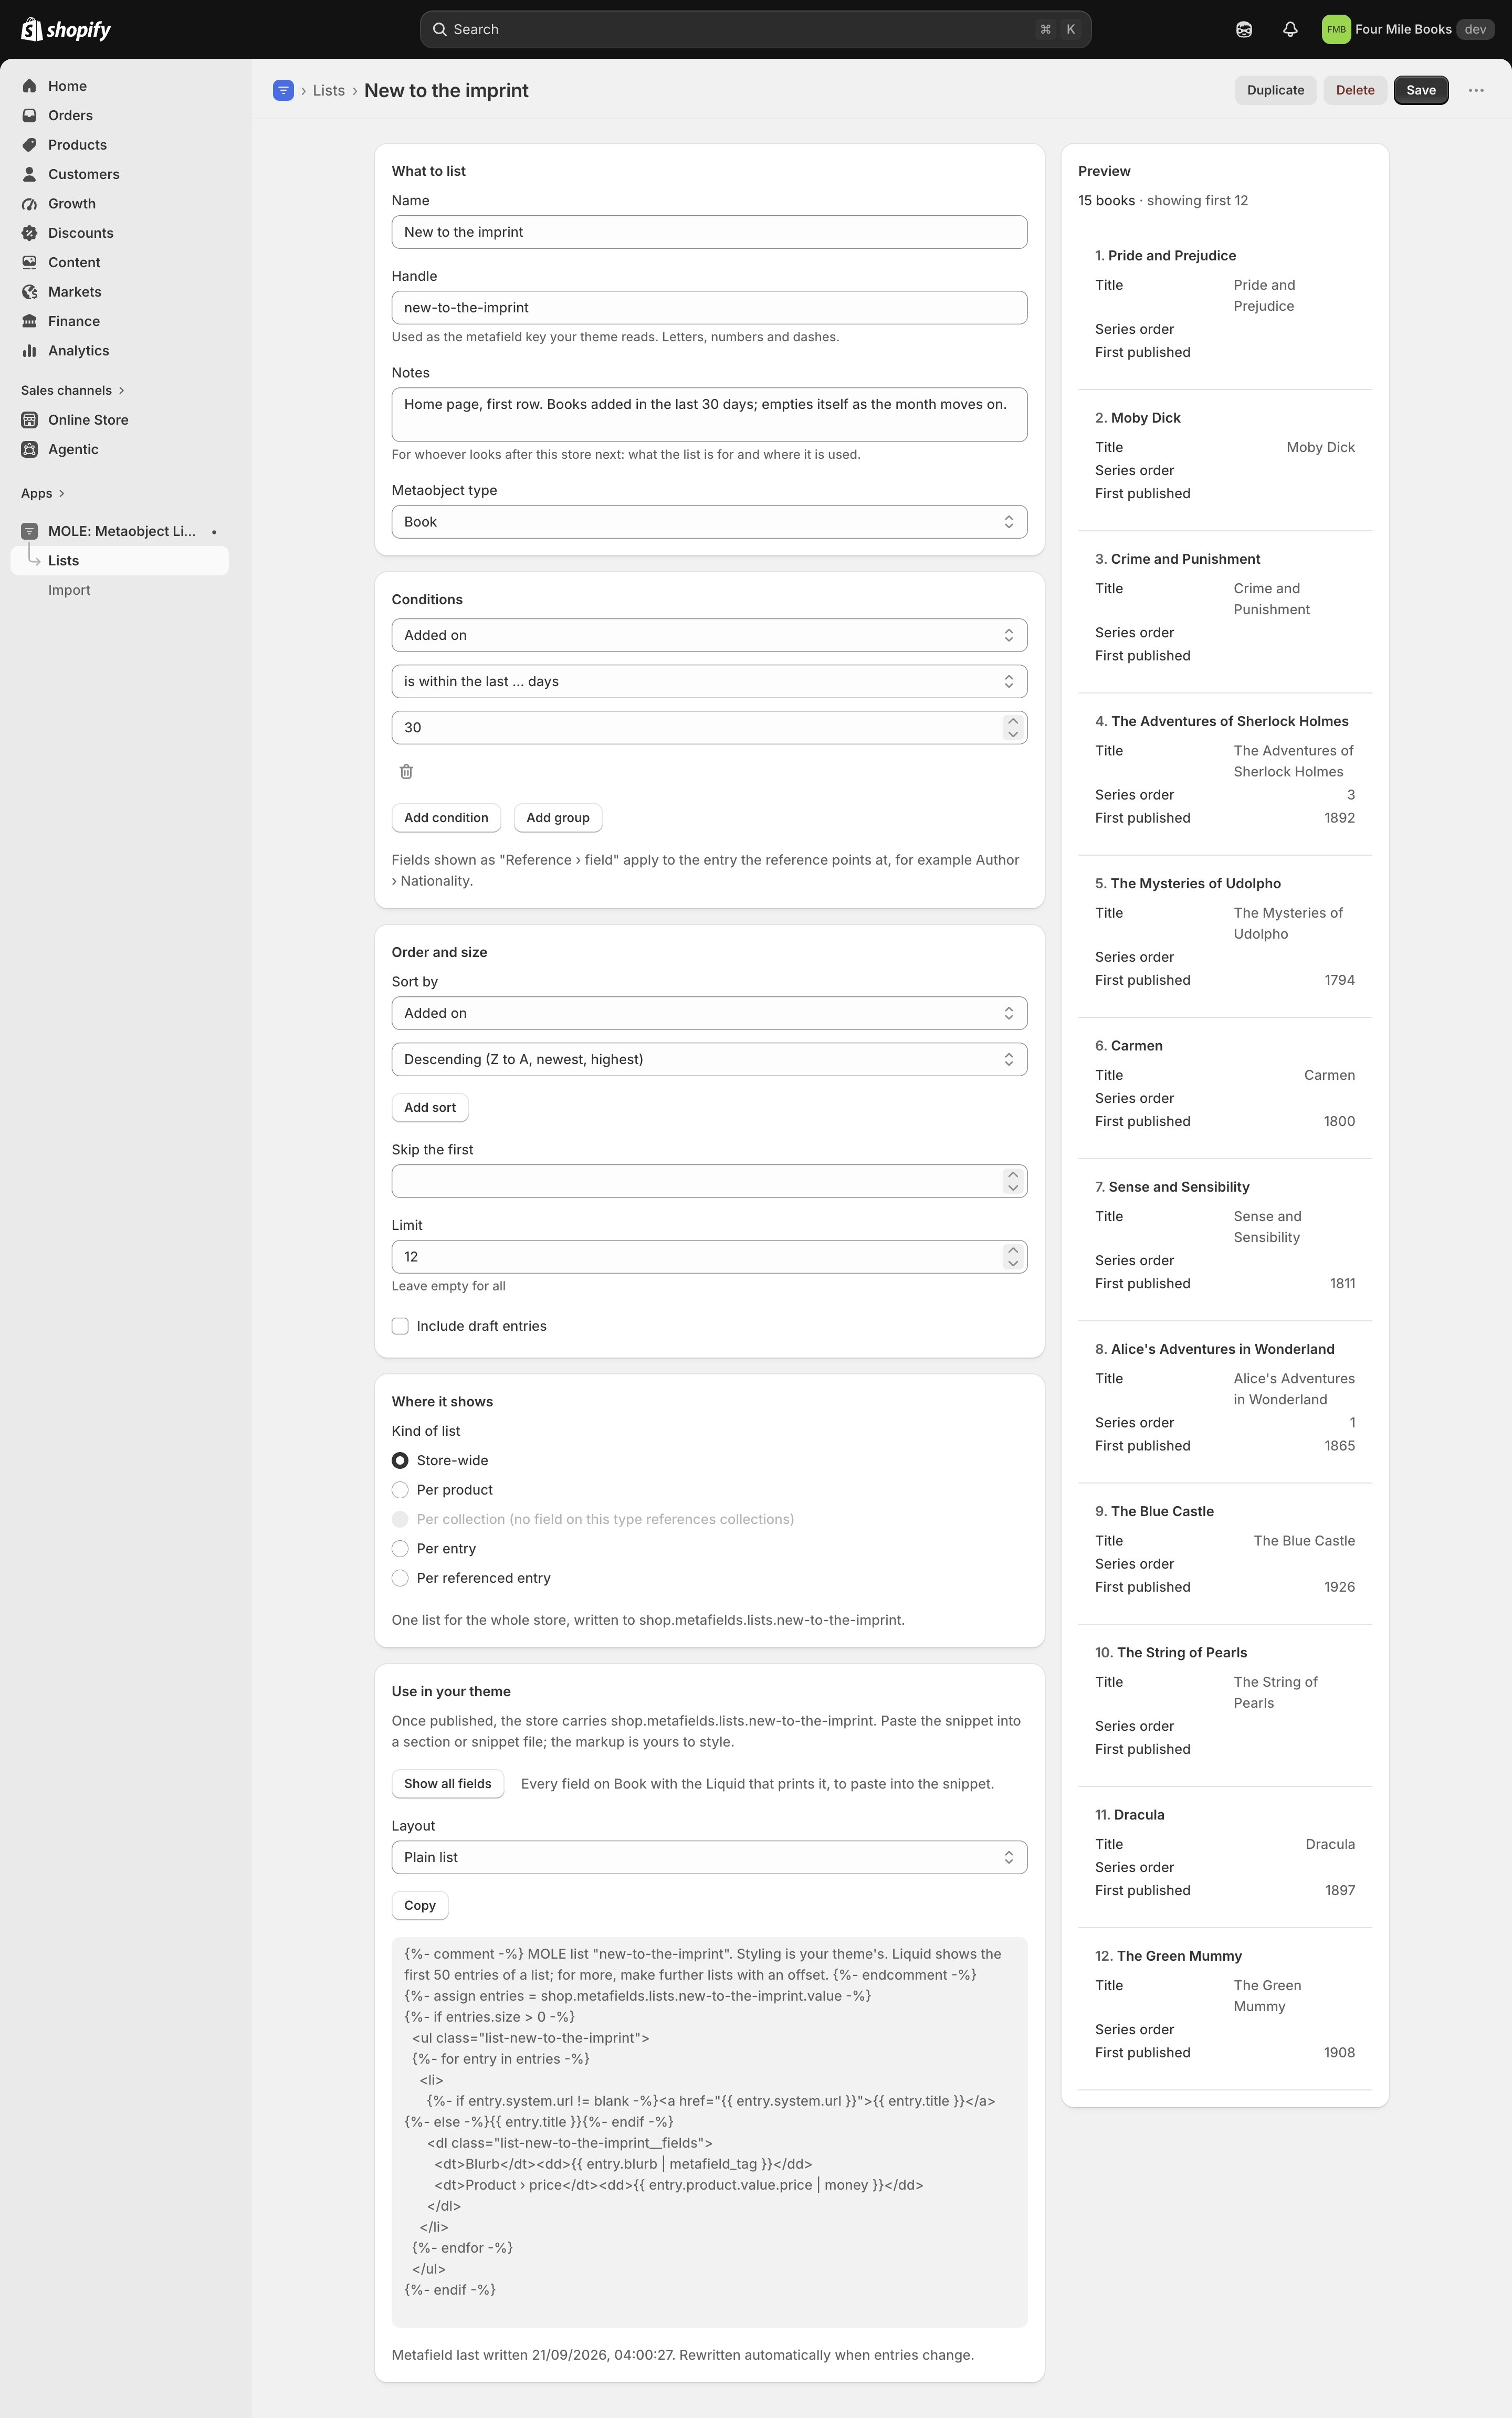
Task: Expand the Apps section
Action: tap(43, 493)
